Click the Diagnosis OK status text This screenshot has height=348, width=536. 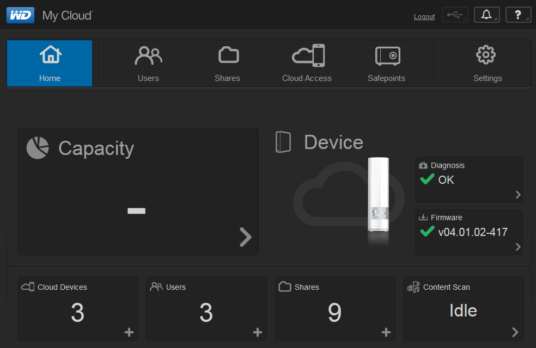point(446,180)
